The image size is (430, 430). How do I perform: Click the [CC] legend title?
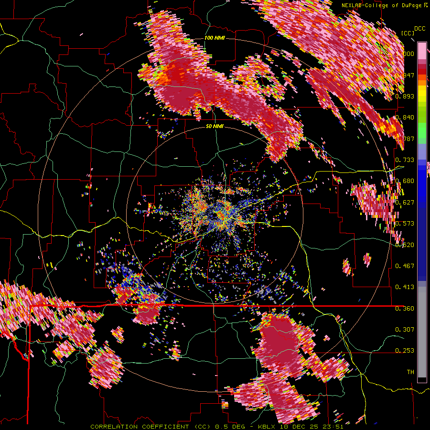(x=408, y=33)
